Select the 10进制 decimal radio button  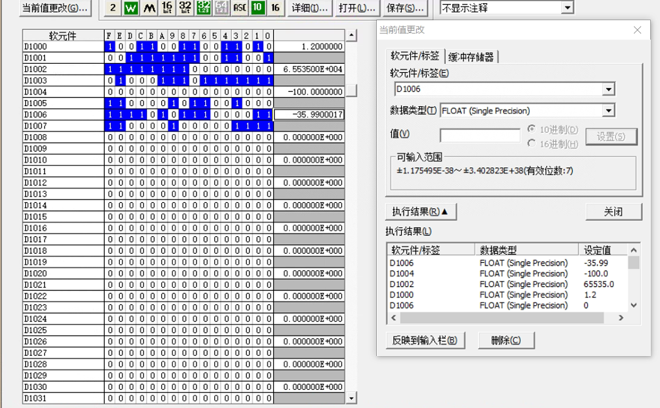click(x=532, y=130)
